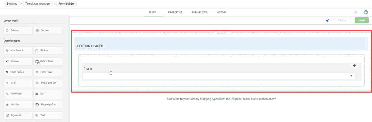The width and height of the screenshot is (372, 122).
Task: Click the move handle on Types field
Action: [354, 66]
